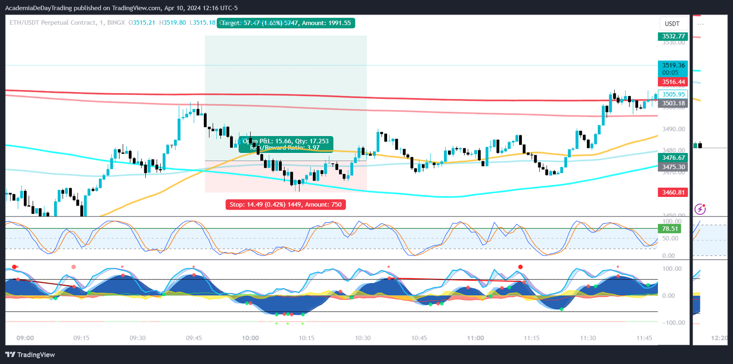The height and width of the screenshot is (364, 733).
Task: Click the 3476.67 green price tag
Action: coord(673,158)
